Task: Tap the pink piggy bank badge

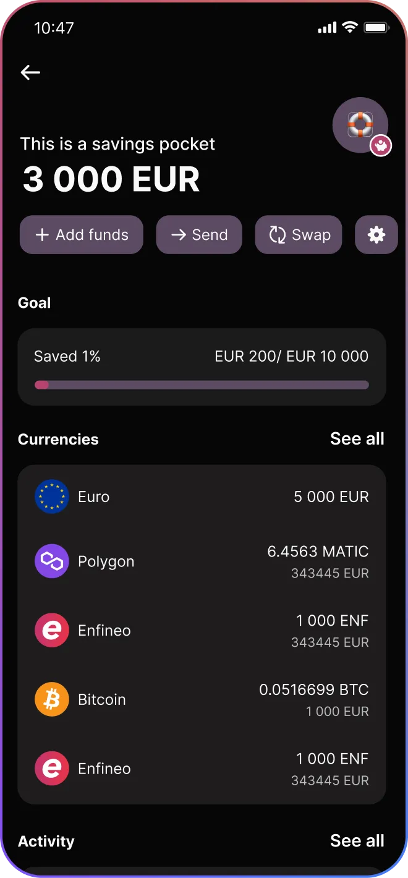Action: click(381, 146)
